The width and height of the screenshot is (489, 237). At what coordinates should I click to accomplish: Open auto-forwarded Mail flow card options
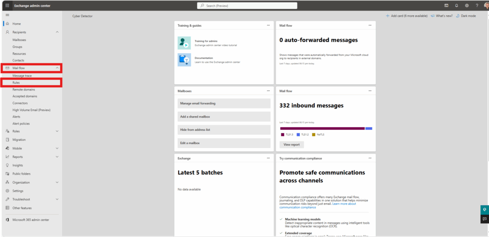coord(370,25)
